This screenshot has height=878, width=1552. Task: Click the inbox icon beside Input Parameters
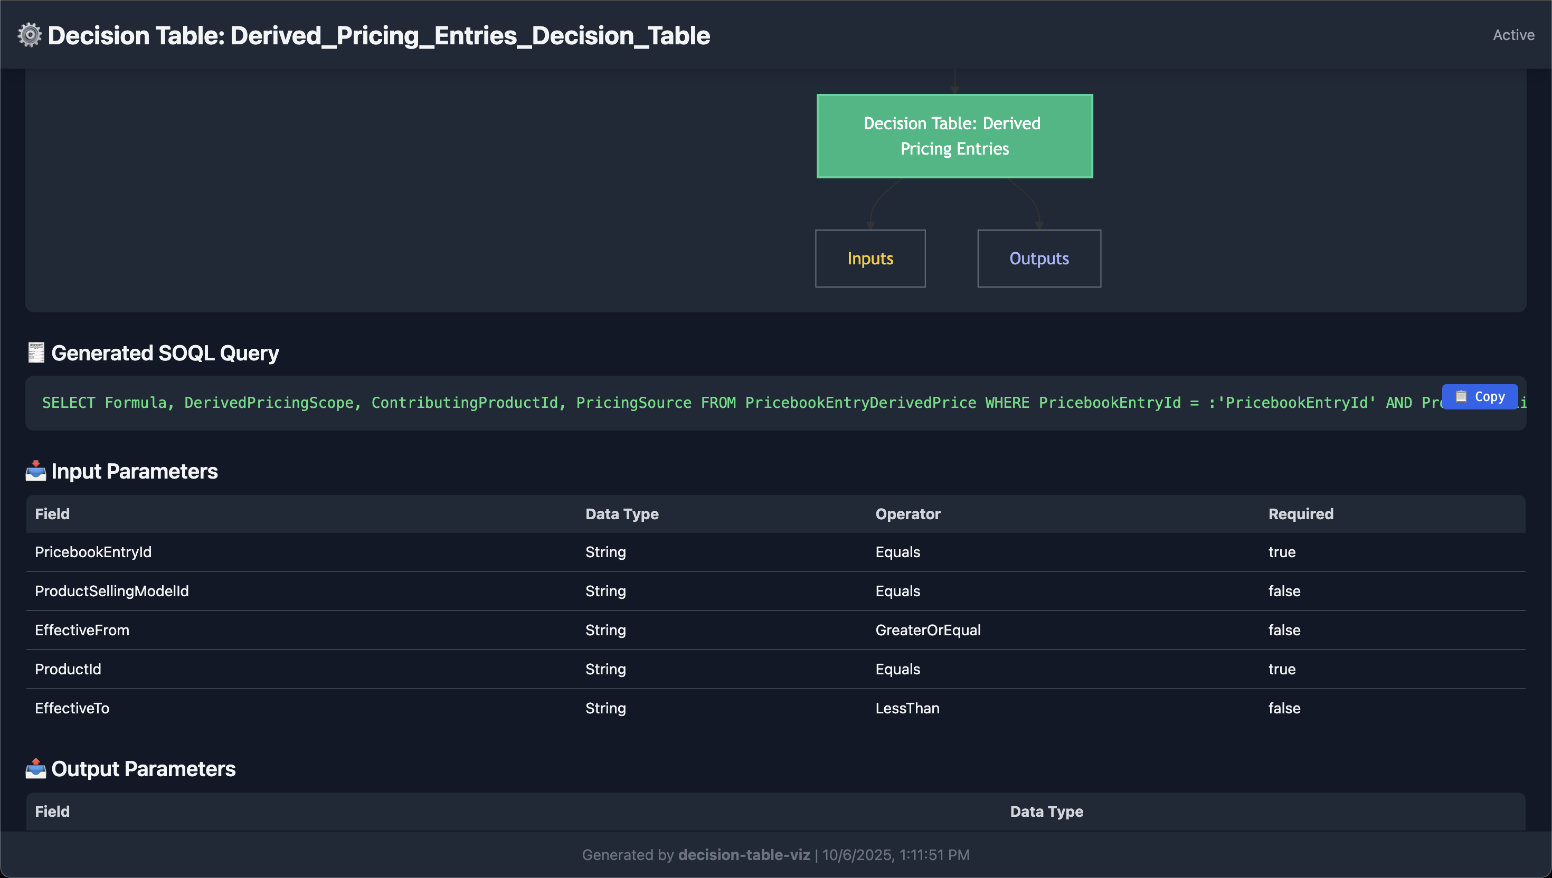35,471
